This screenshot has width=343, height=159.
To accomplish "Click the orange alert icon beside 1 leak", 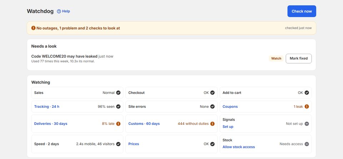I will [307, 106].
